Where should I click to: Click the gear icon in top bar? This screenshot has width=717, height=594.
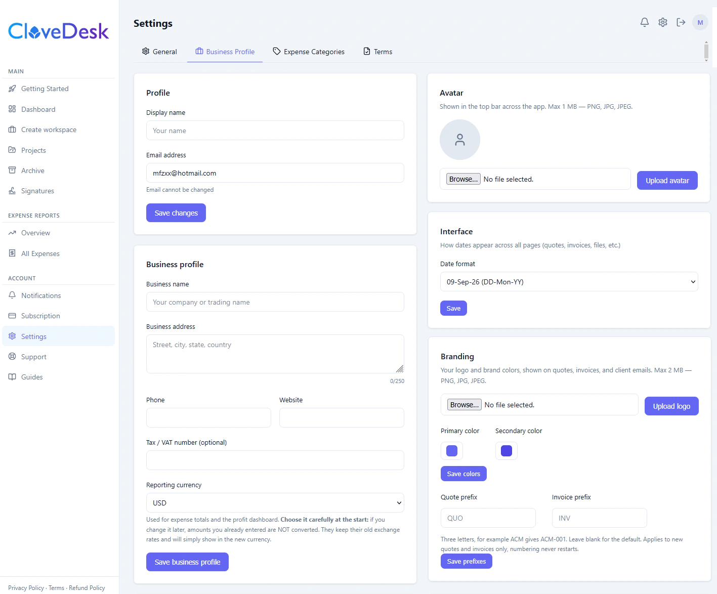pos(663,22)
